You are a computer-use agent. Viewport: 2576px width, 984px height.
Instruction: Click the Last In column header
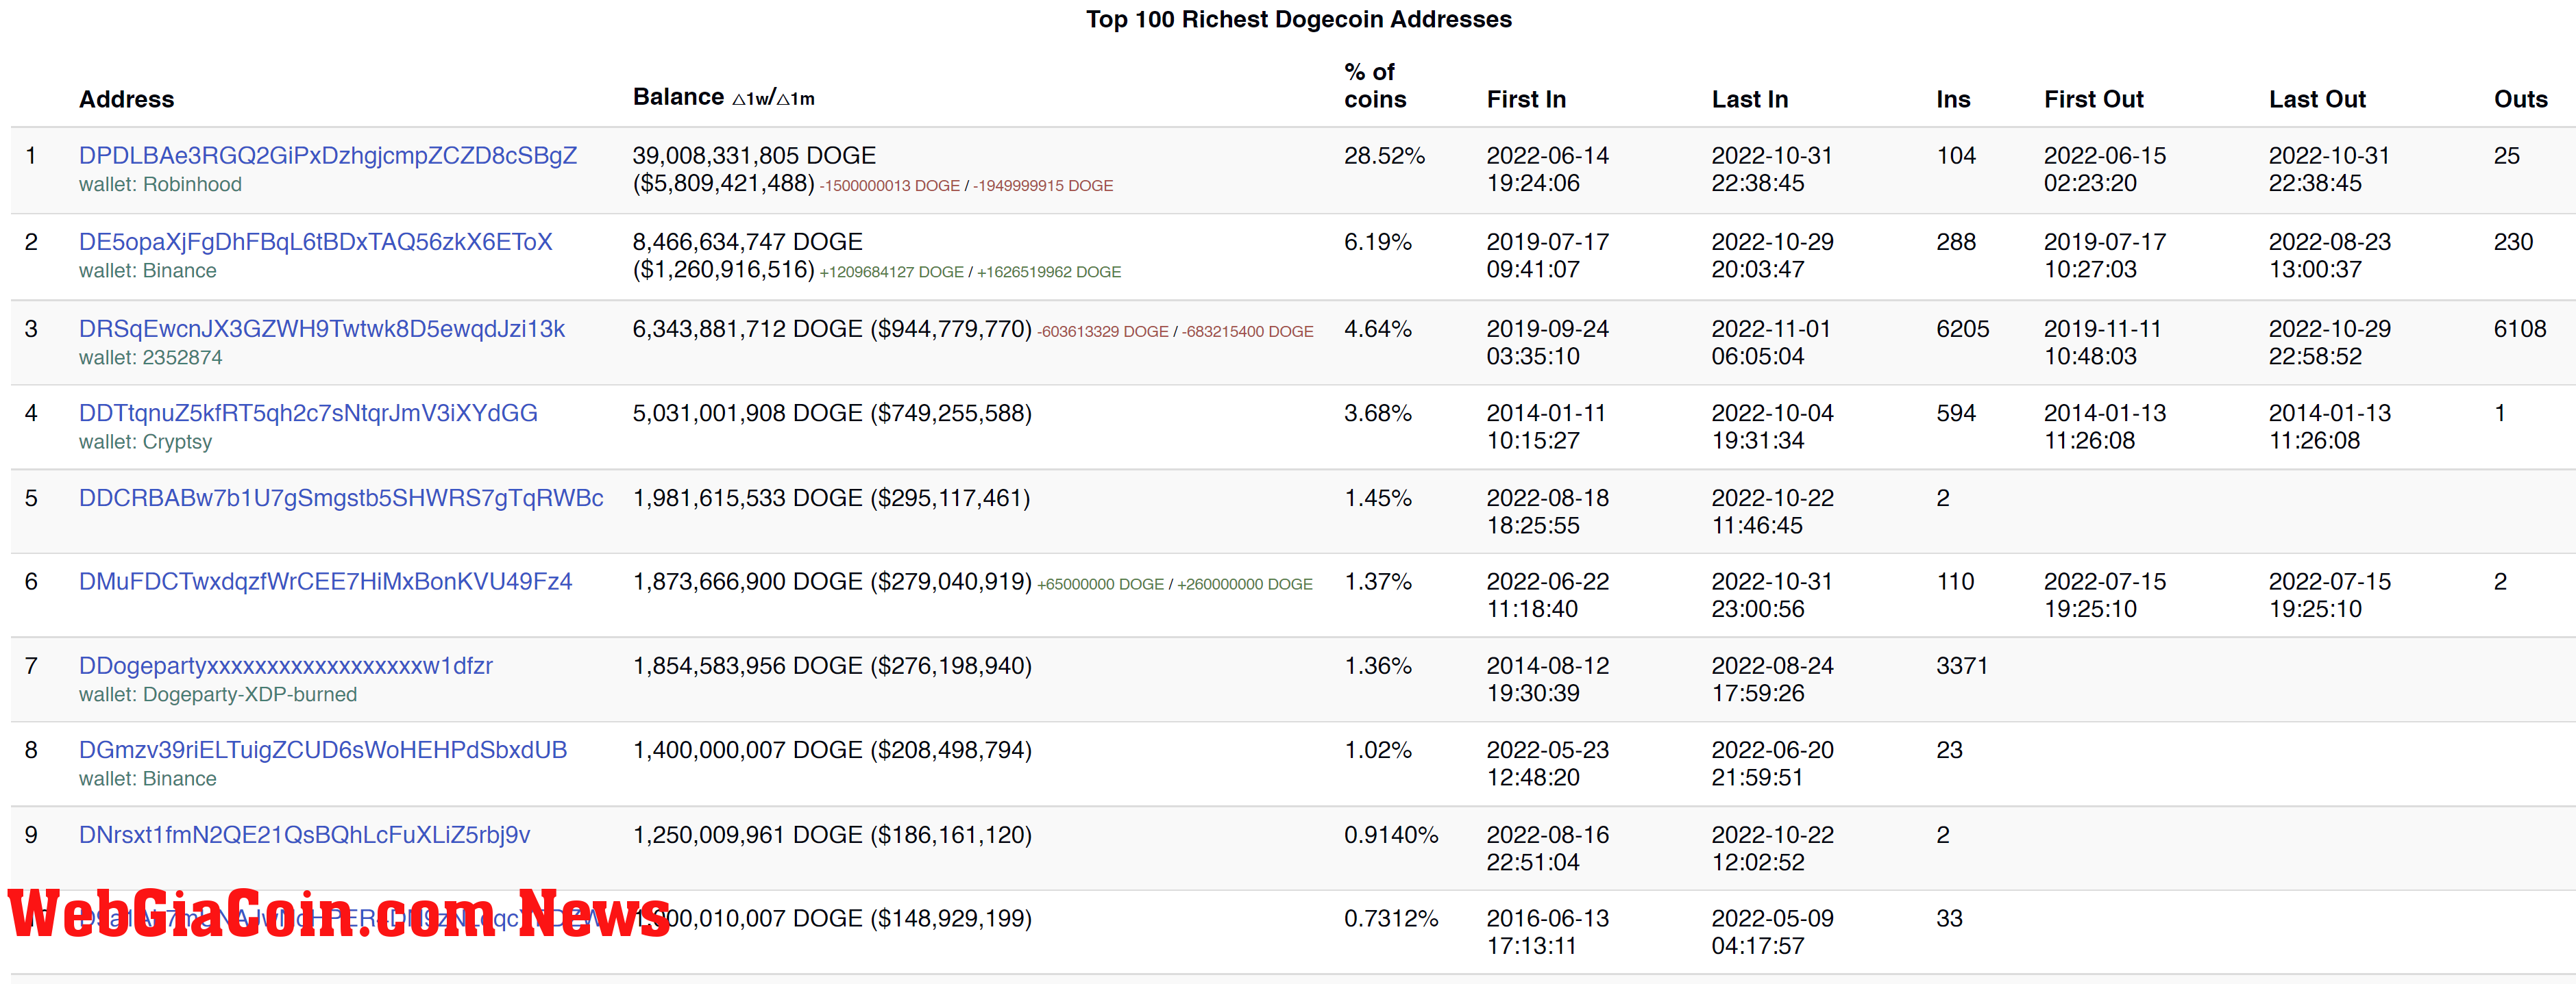[x=1750, y=99]
